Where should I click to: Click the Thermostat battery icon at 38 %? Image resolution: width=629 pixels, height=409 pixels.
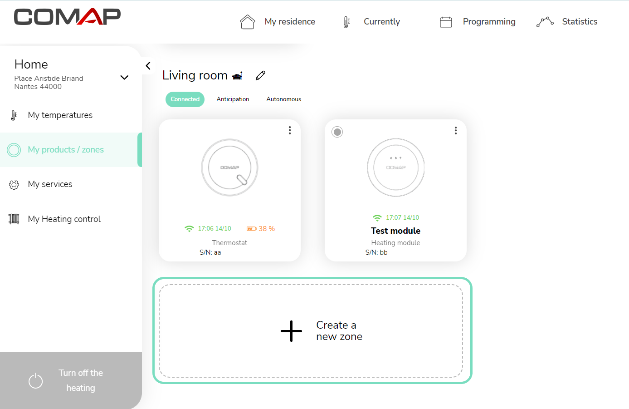tap(252, 229)
